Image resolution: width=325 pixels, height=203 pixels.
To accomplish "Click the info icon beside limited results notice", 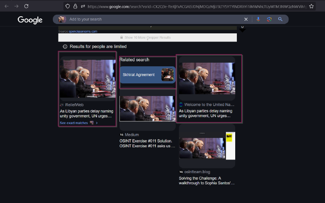I will [x=65, y=47].
